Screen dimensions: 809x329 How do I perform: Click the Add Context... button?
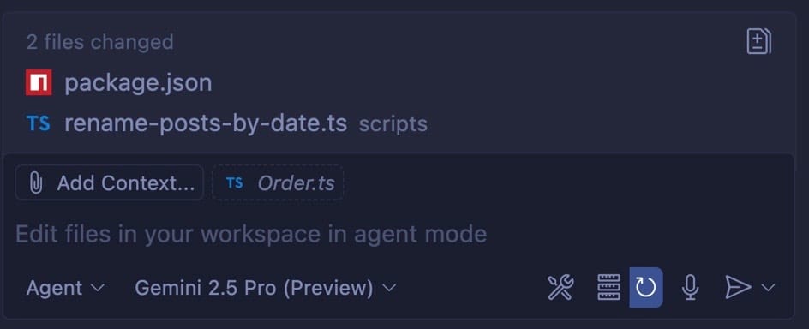click(110, 182)
